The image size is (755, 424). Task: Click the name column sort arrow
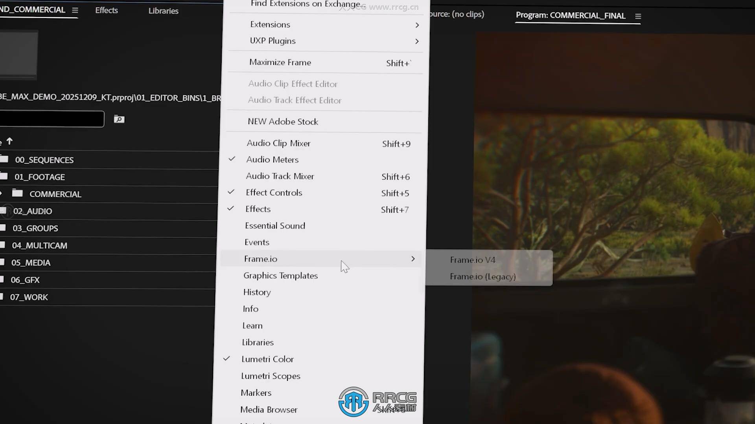10,141
